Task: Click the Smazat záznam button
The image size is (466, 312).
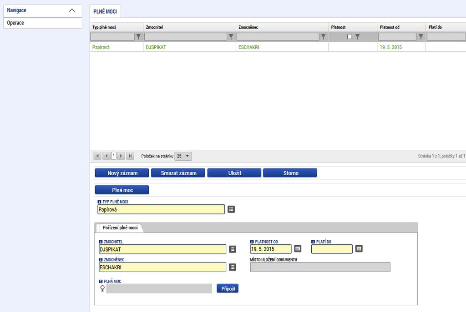Action: point(178,173)
